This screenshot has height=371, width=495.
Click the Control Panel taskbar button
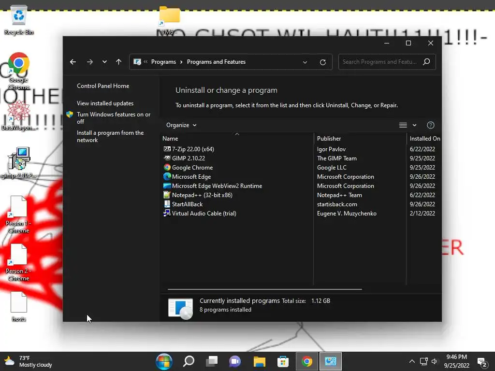[x=331, y=361]
